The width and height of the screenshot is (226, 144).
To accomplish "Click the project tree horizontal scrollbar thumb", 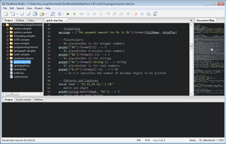I will click(12, 94).
